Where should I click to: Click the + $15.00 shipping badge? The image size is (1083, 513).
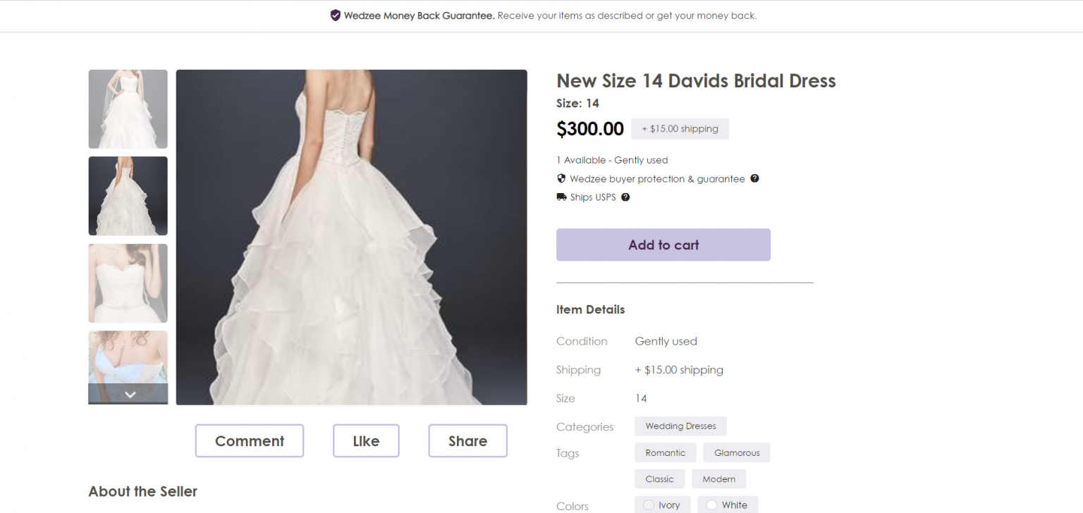[x=680, y=128]
